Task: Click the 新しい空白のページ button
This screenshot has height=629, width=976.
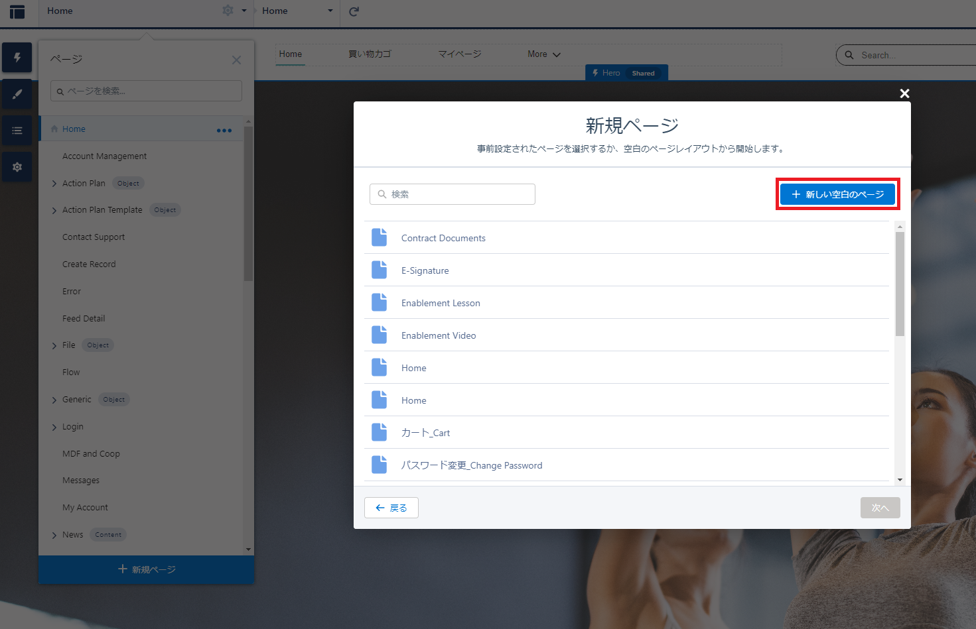Action: coord(837,194)
